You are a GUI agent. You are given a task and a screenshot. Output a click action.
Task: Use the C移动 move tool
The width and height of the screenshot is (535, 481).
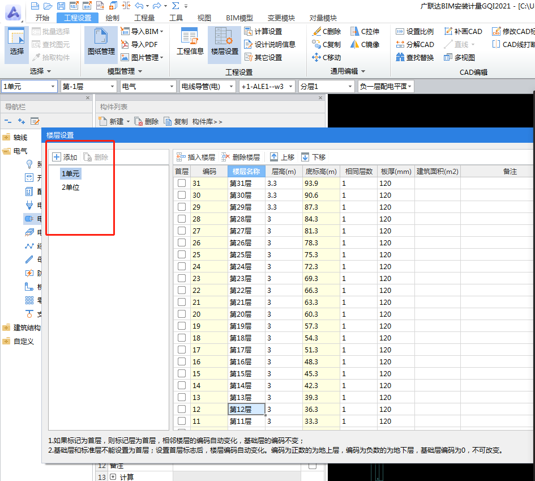pos(327,57)
